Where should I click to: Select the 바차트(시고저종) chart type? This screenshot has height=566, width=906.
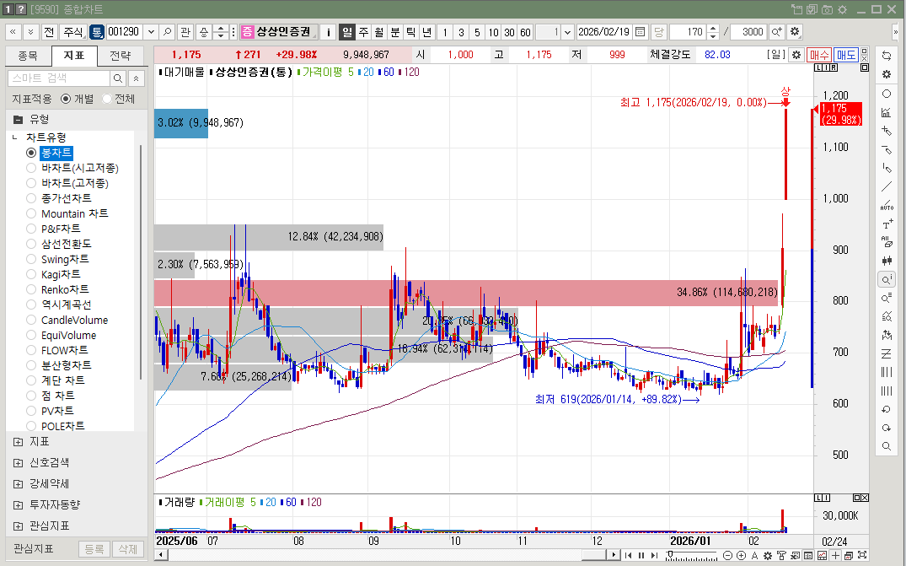pyautogui.click(x=31, y=168)
